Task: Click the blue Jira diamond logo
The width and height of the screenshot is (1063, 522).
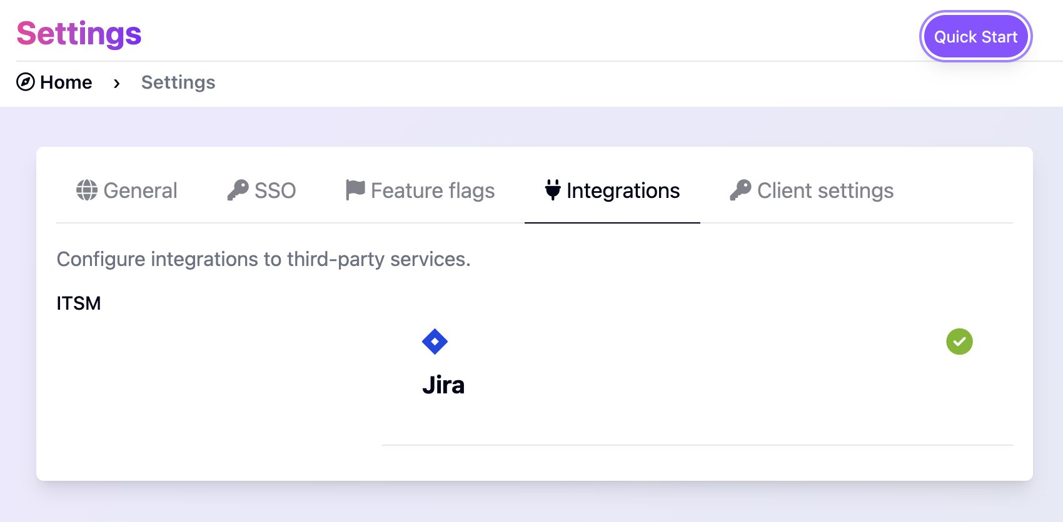Action: (x=435, y=342)
